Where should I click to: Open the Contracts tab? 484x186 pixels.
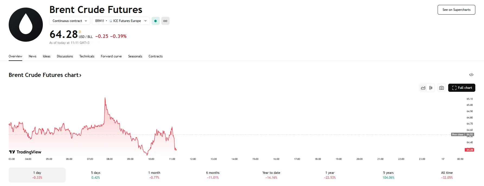[156, 56]
